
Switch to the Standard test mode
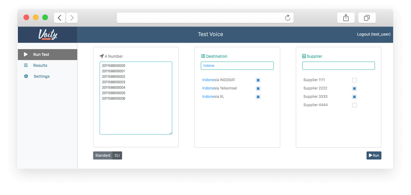coord(102,156)
